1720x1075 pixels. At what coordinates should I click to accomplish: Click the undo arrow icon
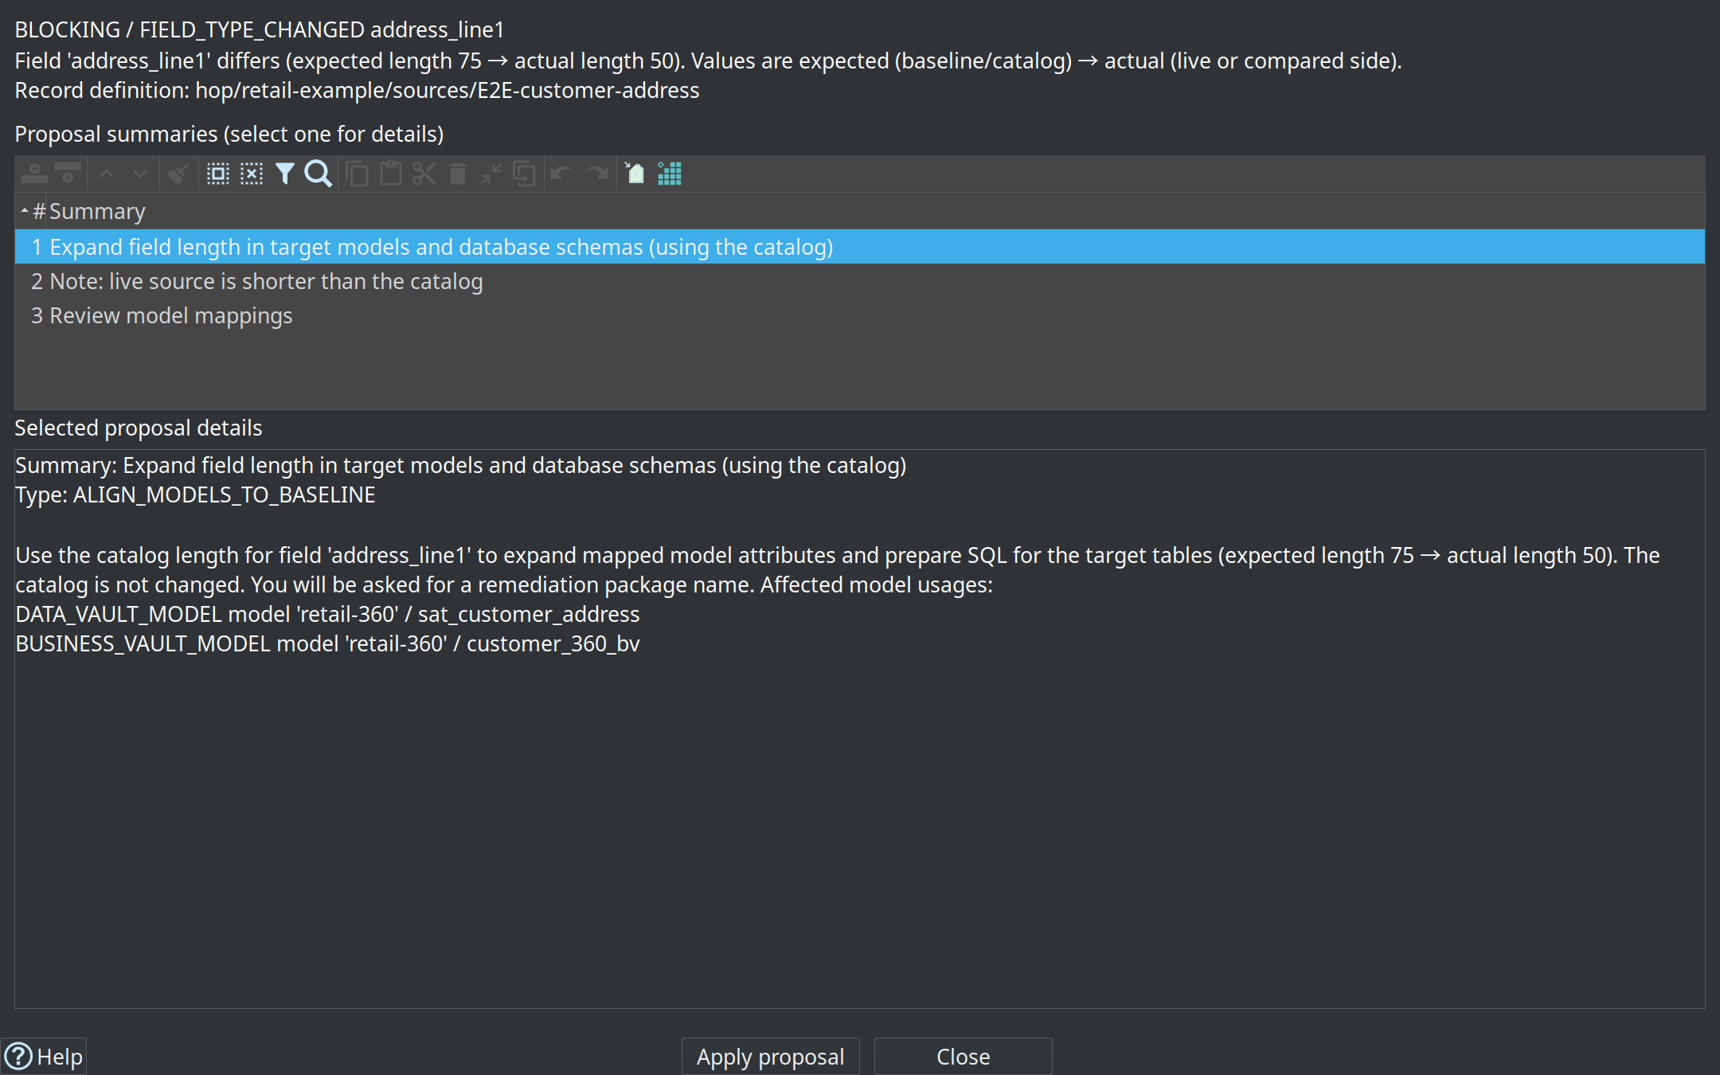562,174
